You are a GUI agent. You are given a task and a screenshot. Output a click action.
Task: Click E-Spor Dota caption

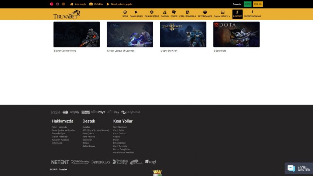[x=220, y=51]
